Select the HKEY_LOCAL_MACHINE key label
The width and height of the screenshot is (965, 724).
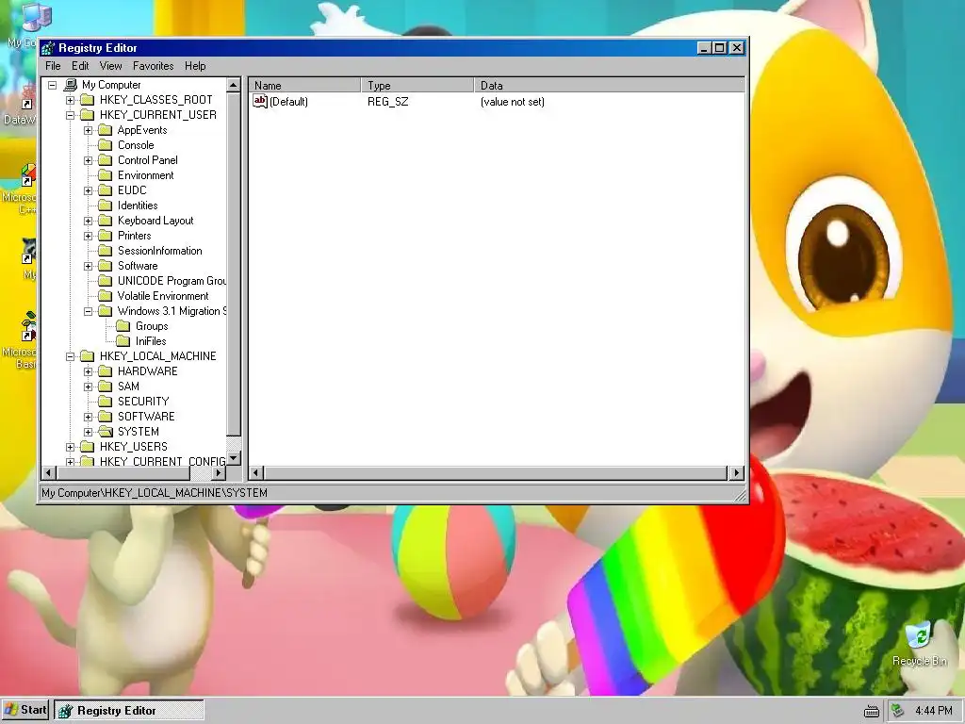(x=158, y=356)
